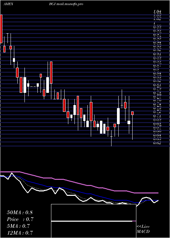This screenshot has width=170, height=238.
Task: Click the 0.62 bottom price axis label
Action: coord(157,143)
